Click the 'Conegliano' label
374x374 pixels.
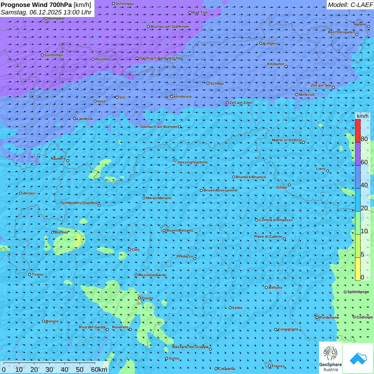click(288, 329)
